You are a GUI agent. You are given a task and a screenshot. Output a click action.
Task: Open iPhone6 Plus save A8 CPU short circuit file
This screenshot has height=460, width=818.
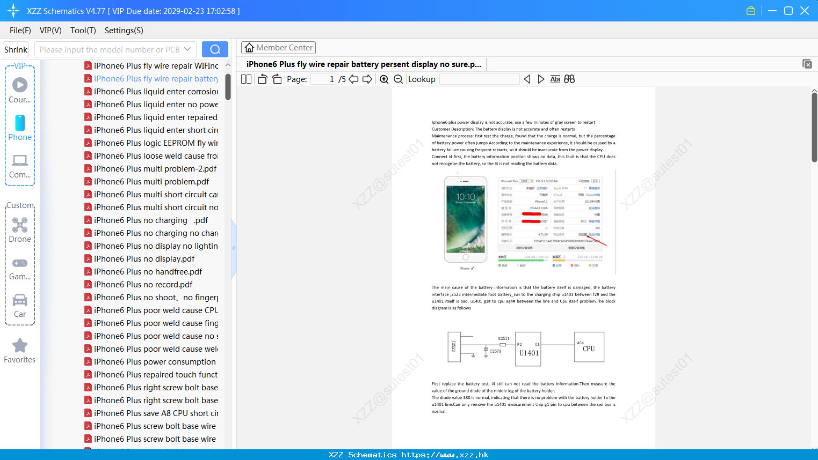[x=151, y=413]
